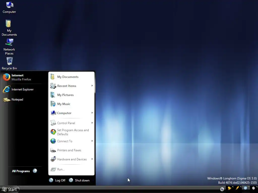Viewport: 258px width, 193px height.
Task: Open My Documents in the Start menu
Action: 71,77
